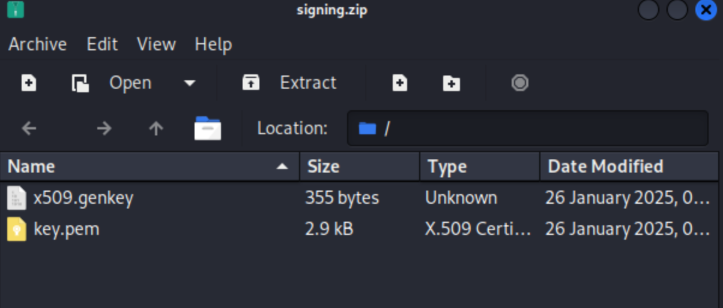
Task: Open the View menu
Action: coord(156,44)
